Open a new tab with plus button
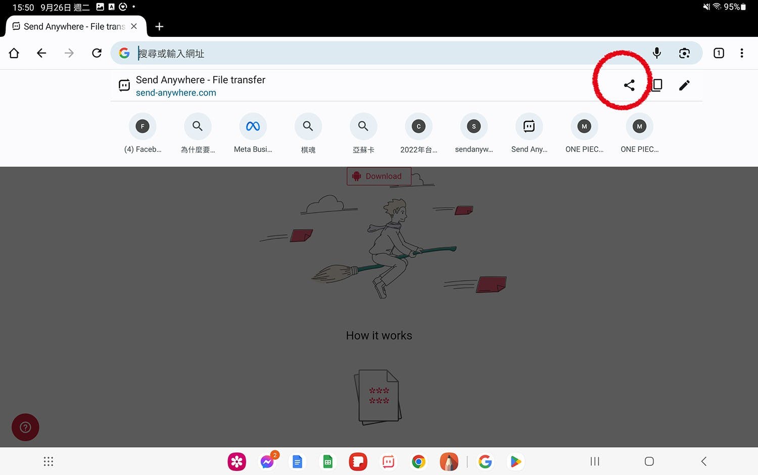The image size is (758, 475). click(x=159, y=26)
